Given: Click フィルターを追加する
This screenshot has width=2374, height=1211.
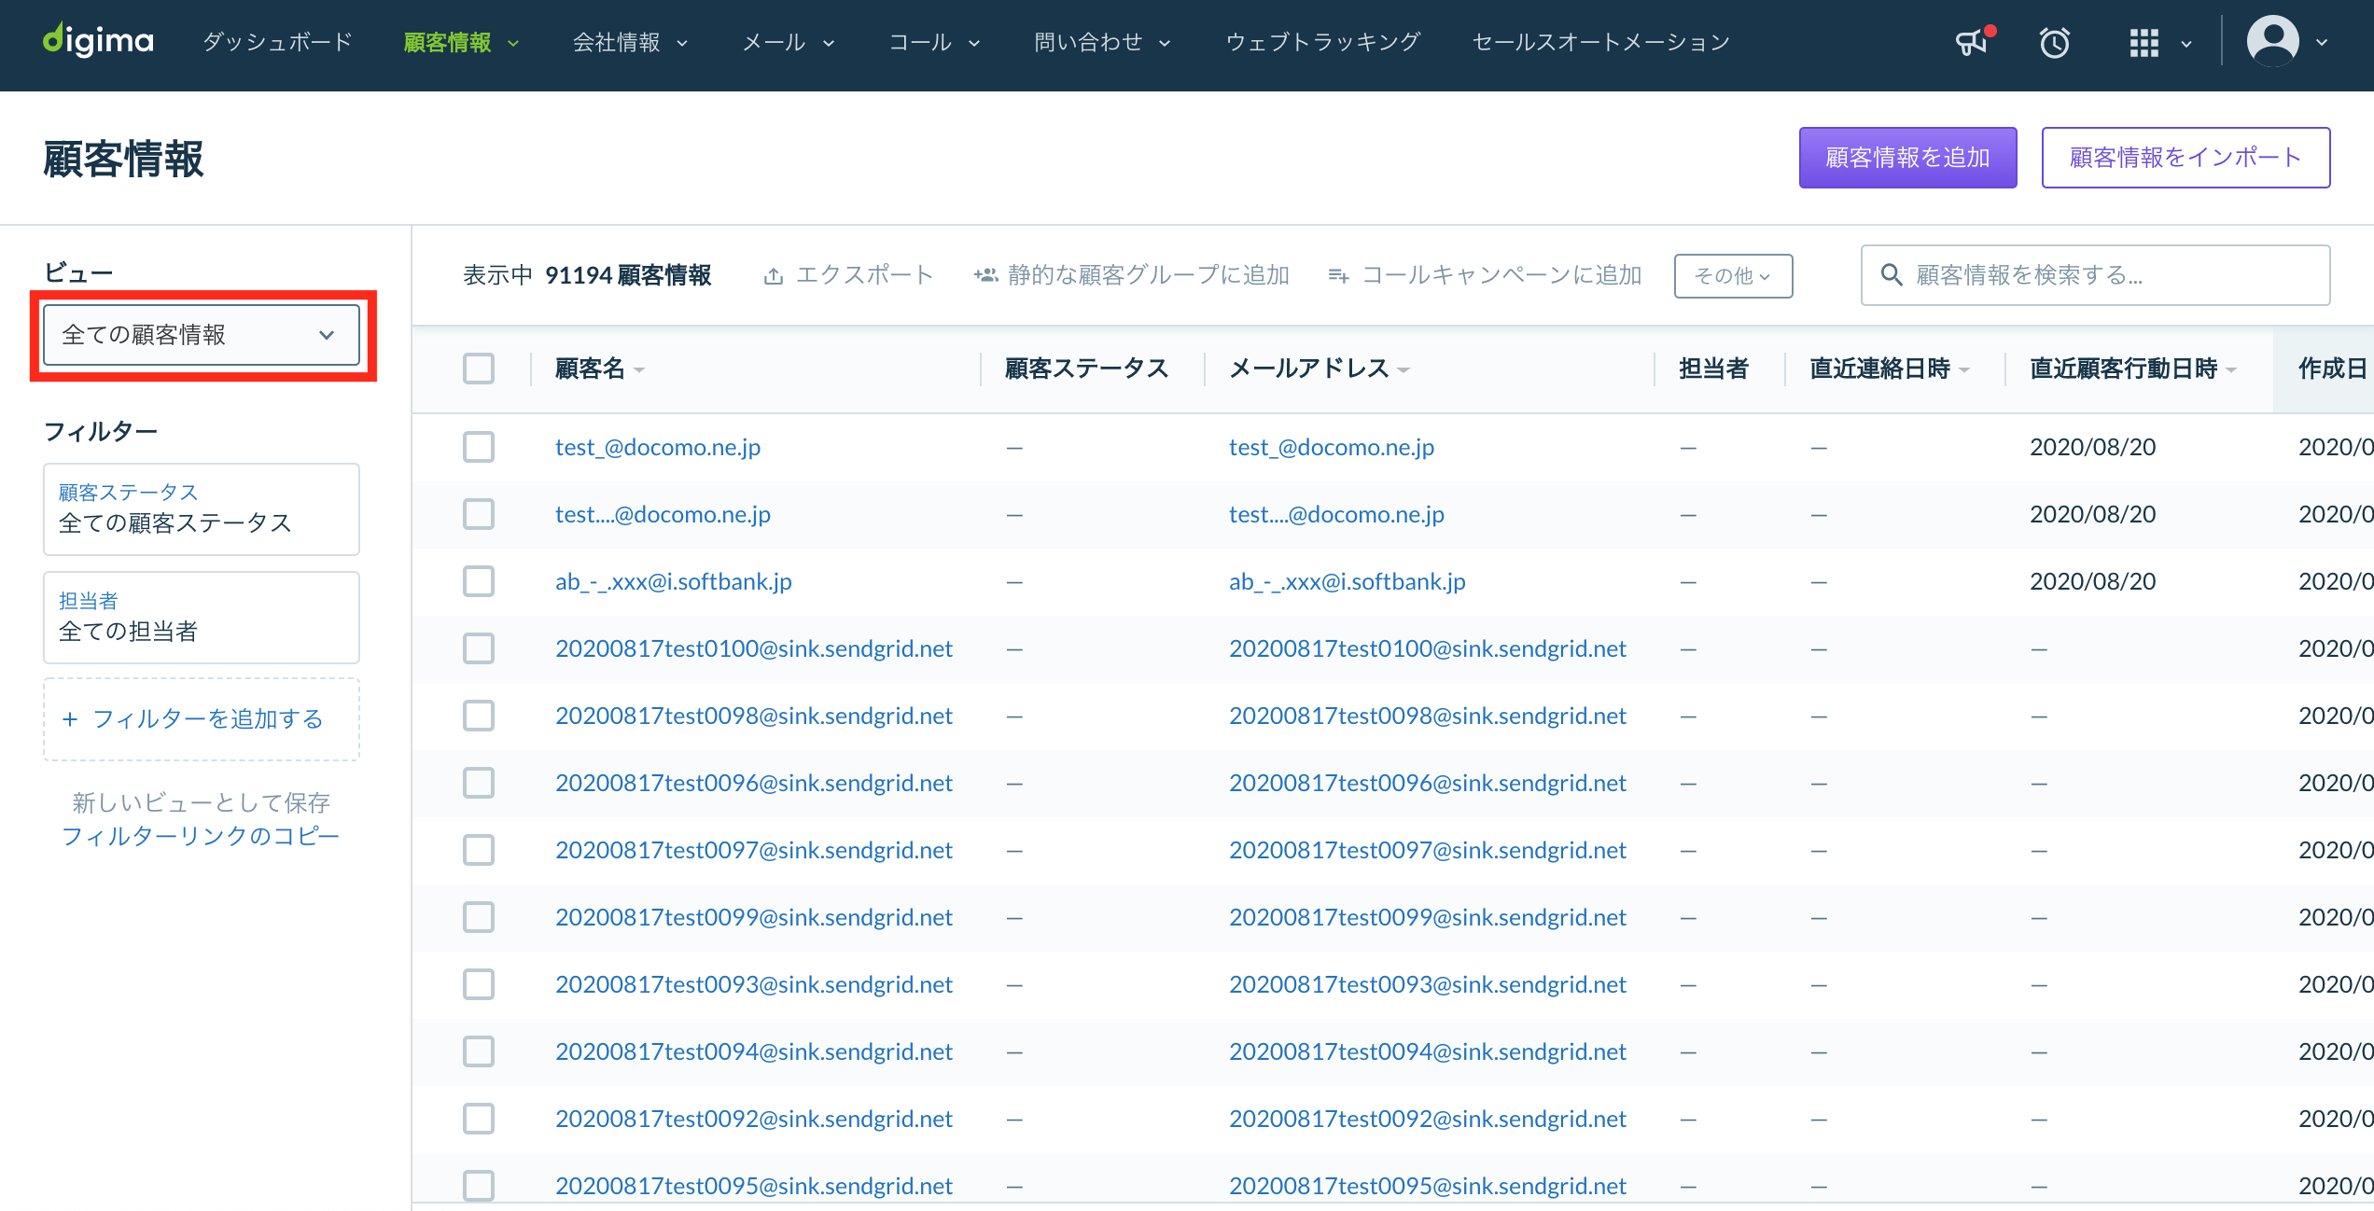Looking at the screenshot, I should 202,718.
